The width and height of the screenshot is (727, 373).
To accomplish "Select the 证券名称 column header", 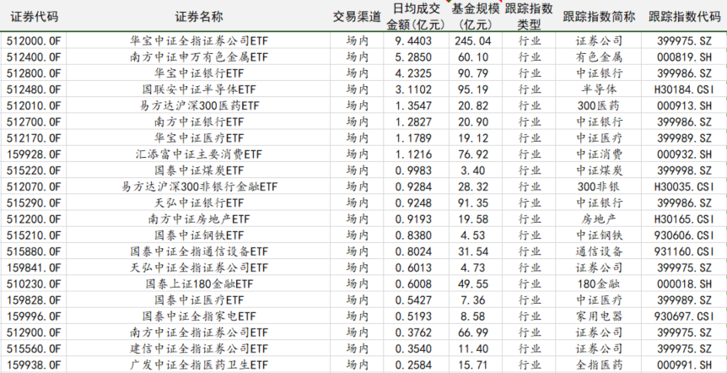I will tap(199, 17).
